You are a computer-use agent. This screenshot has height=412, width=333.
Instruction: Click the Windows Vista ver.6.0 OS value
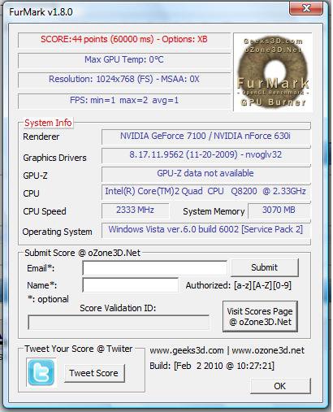pos(205,230)
